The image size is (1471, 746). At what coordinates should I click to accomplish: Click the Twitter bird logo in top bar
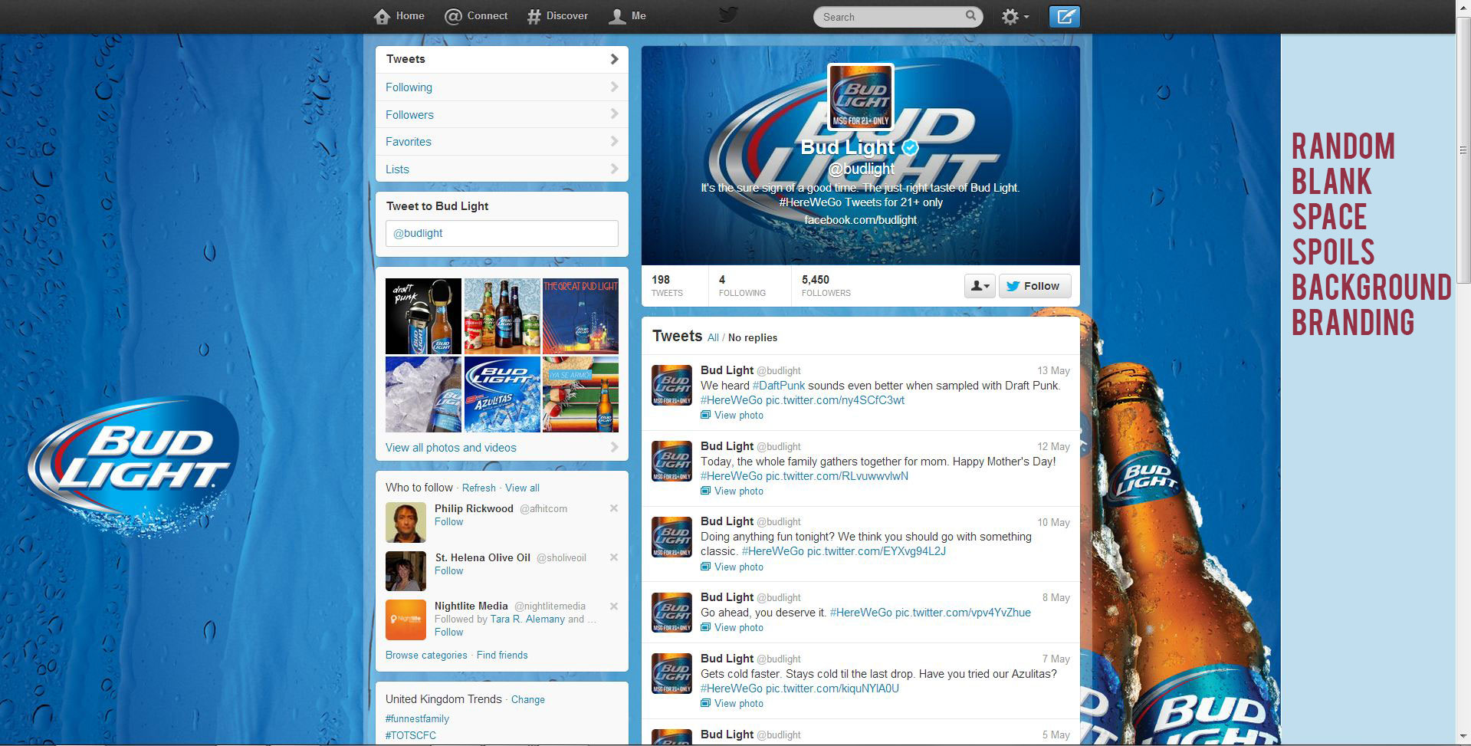(727, 15)
